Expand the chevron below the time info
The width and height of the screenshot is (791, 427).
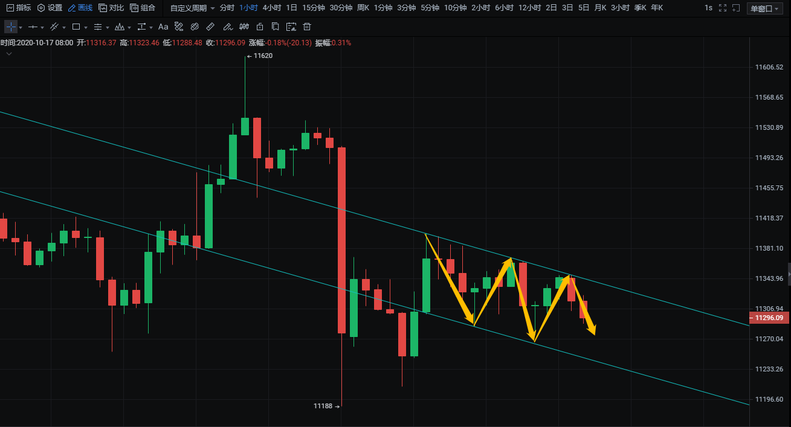(x=9, y=54)
